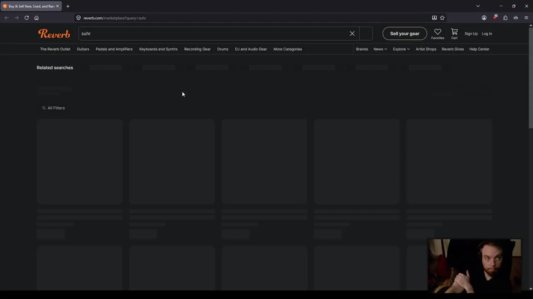
Task: Open Help Center link
Action: point(479,49)
